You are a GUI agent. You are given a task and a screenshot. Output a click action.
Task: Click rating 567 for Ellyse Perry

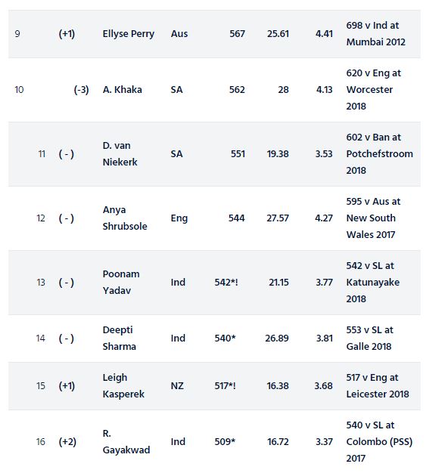pyautogui.click(x=237, y=33)
